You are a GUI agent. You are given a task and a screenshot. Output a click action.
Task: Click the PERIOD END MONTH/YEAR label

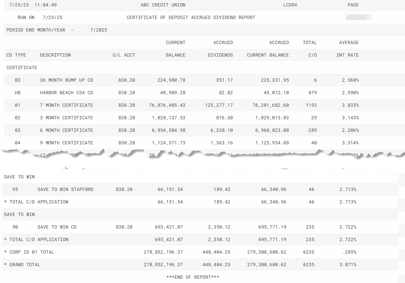click(x=36, y=30)
